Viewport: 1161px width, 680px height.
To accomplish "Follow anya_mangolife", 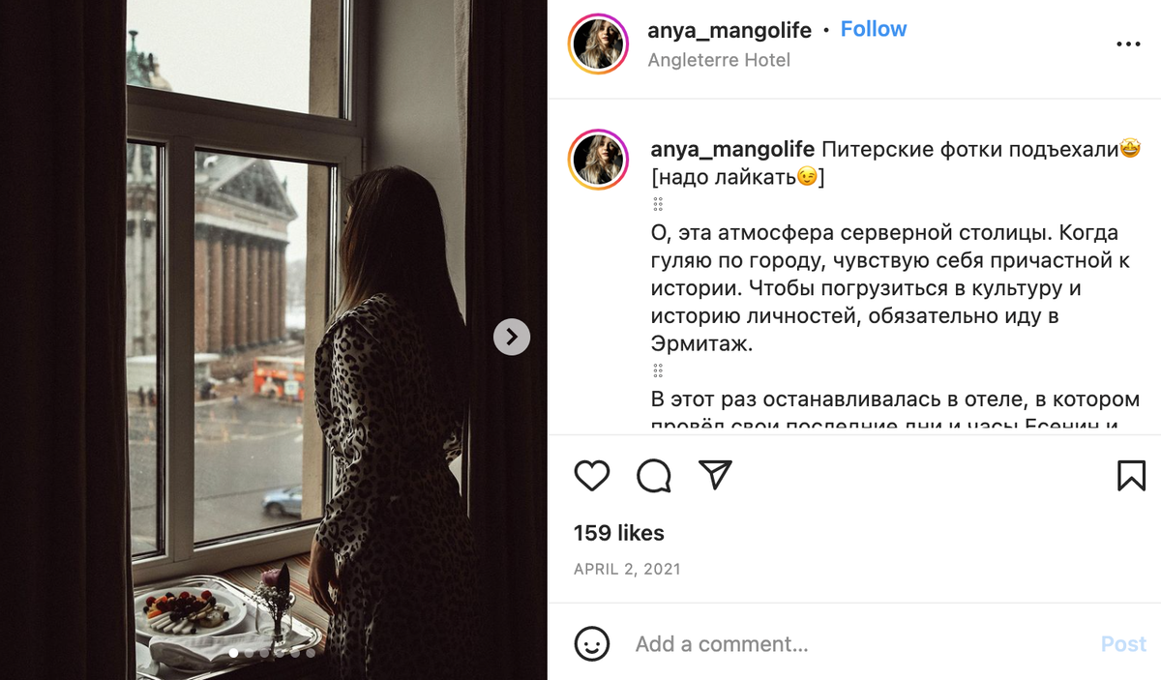I will coord(874,29).
